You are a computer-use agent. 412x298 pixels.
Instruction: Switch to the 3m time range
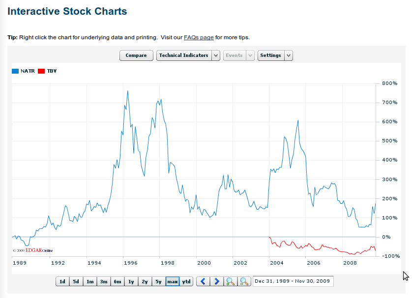click(104, 281)
